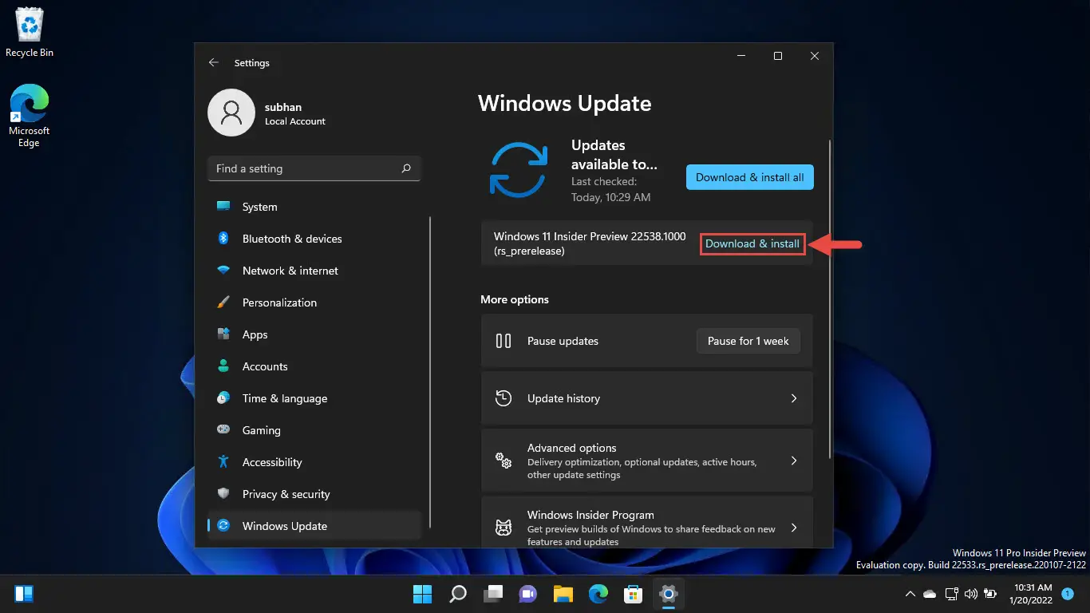Open Accounts settings page
Viewport: 1090px width, 613px height.
click(x=314, y=366)
